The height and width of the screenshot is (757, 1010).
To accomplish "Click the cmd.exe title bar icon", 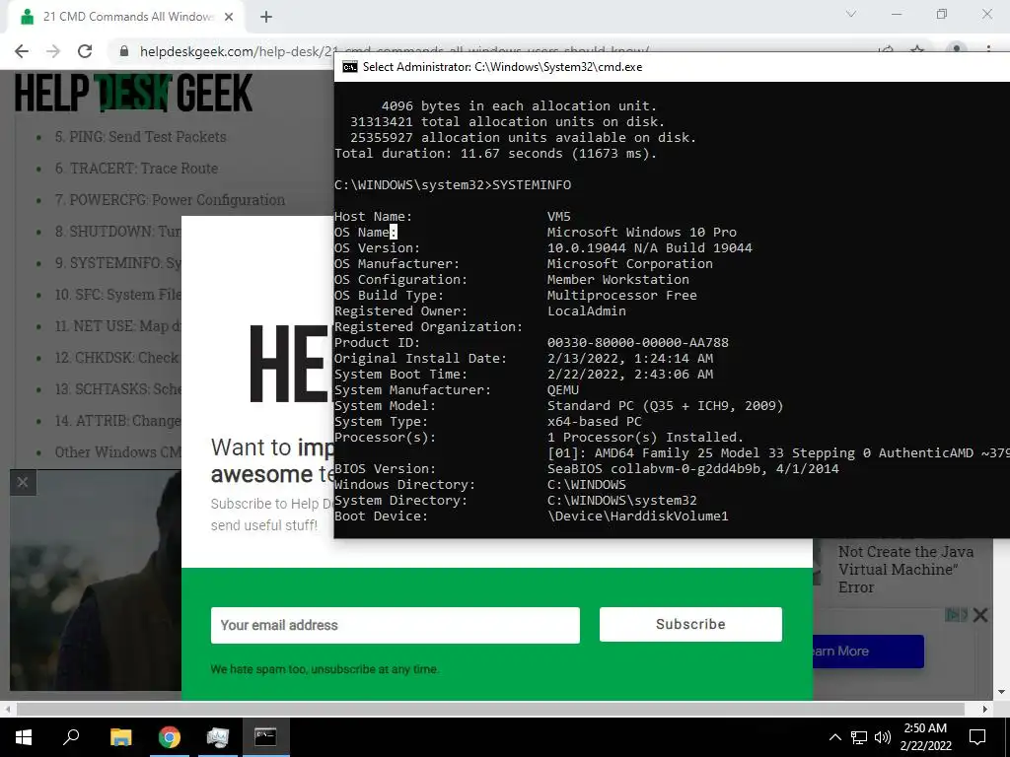I will (x=350, y=67).
